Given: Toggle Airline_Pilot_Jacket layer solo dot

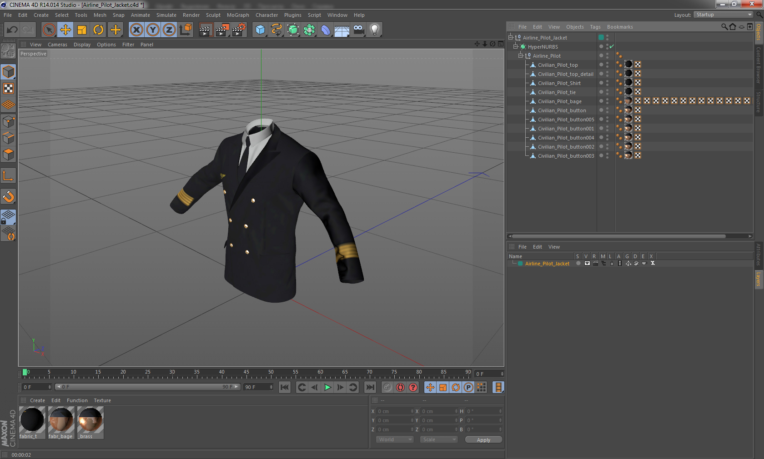Looking at the screenshot, I should (578, 263).
